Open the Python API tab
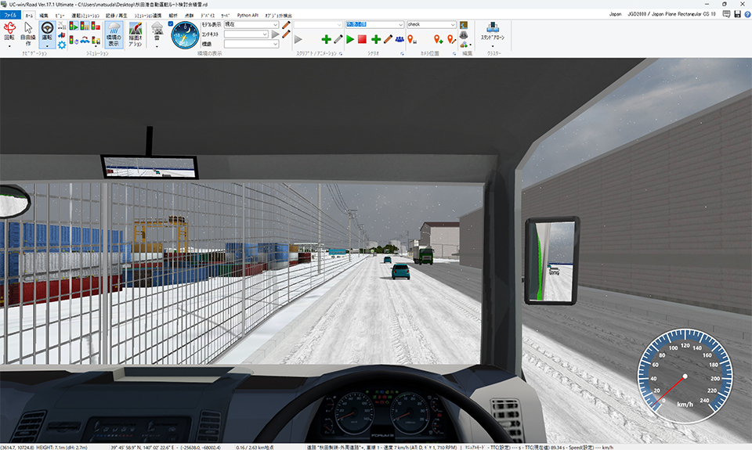The image size is (752, 450). pos(248,16)
